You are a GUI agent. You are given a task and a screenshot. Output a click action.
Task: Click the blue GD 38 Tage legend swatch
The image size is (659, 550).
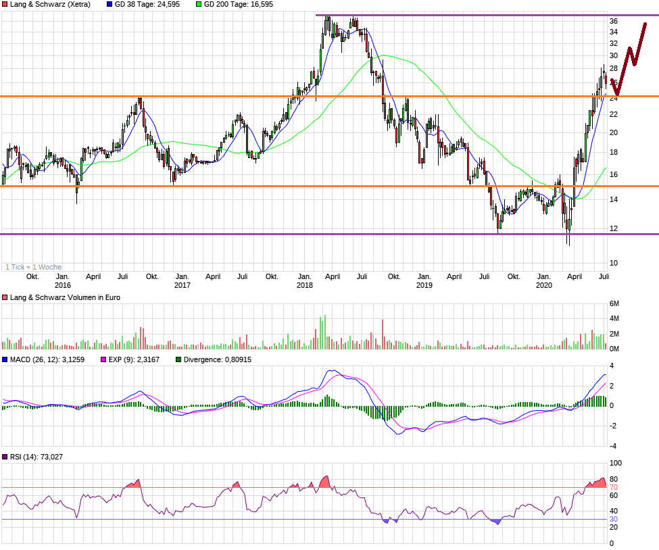[110, 5]
